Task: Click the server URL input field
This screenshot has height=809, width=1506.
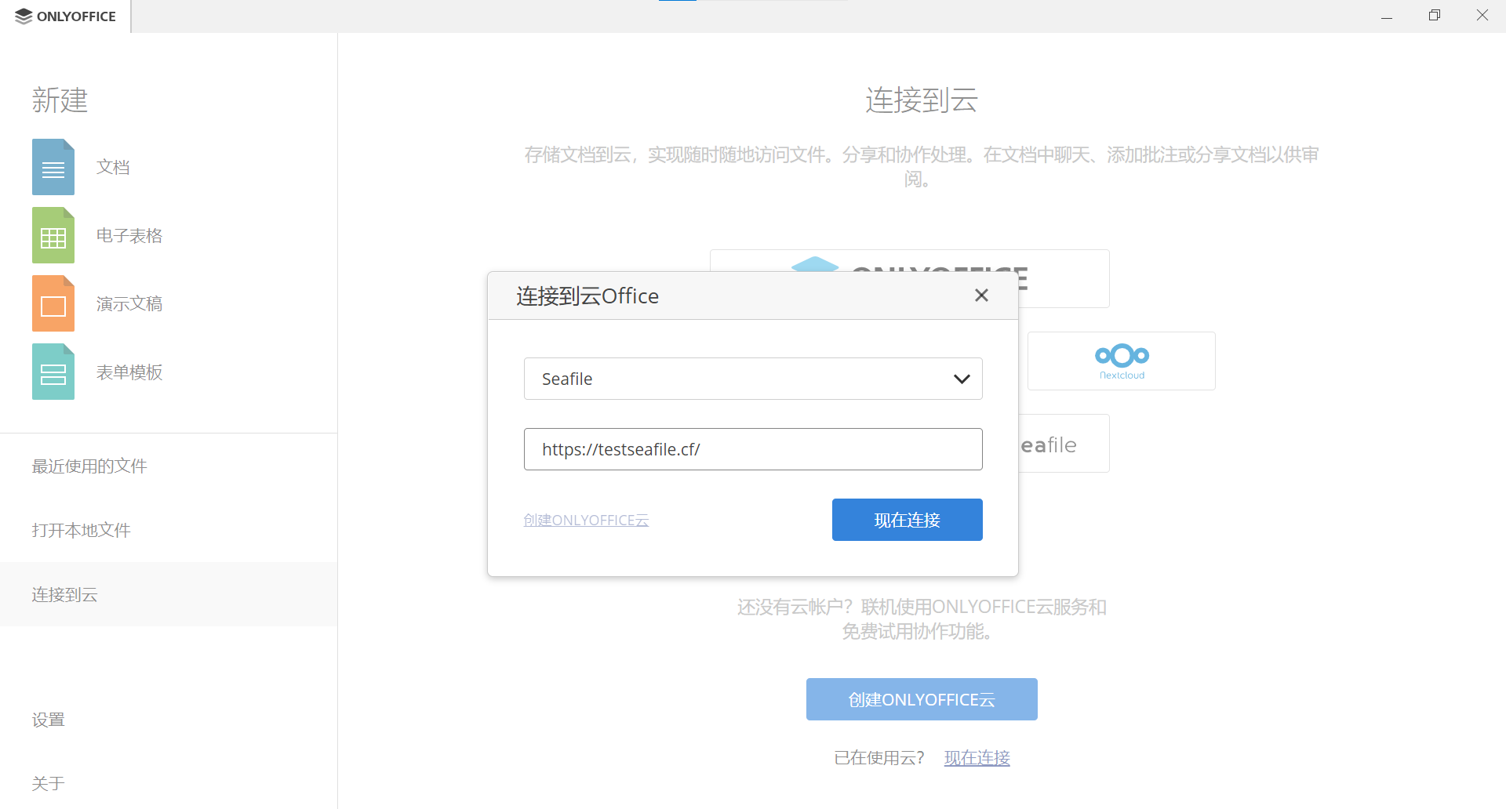Action: tap(753, 449)
